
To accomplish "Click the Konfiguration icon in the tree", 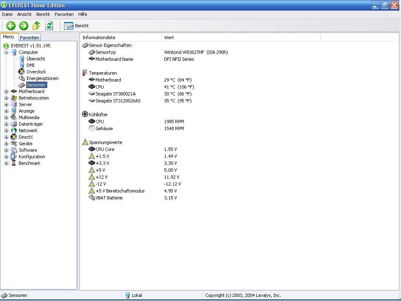I will [14, 157].
